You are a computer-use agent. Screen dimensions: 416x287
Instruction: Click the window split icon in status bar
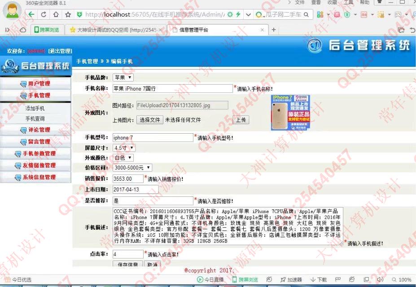(x=366, y=279)
